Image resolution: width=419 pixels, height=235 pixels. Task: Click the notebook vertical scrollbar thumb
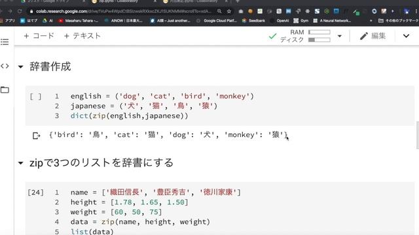point(418,135)
